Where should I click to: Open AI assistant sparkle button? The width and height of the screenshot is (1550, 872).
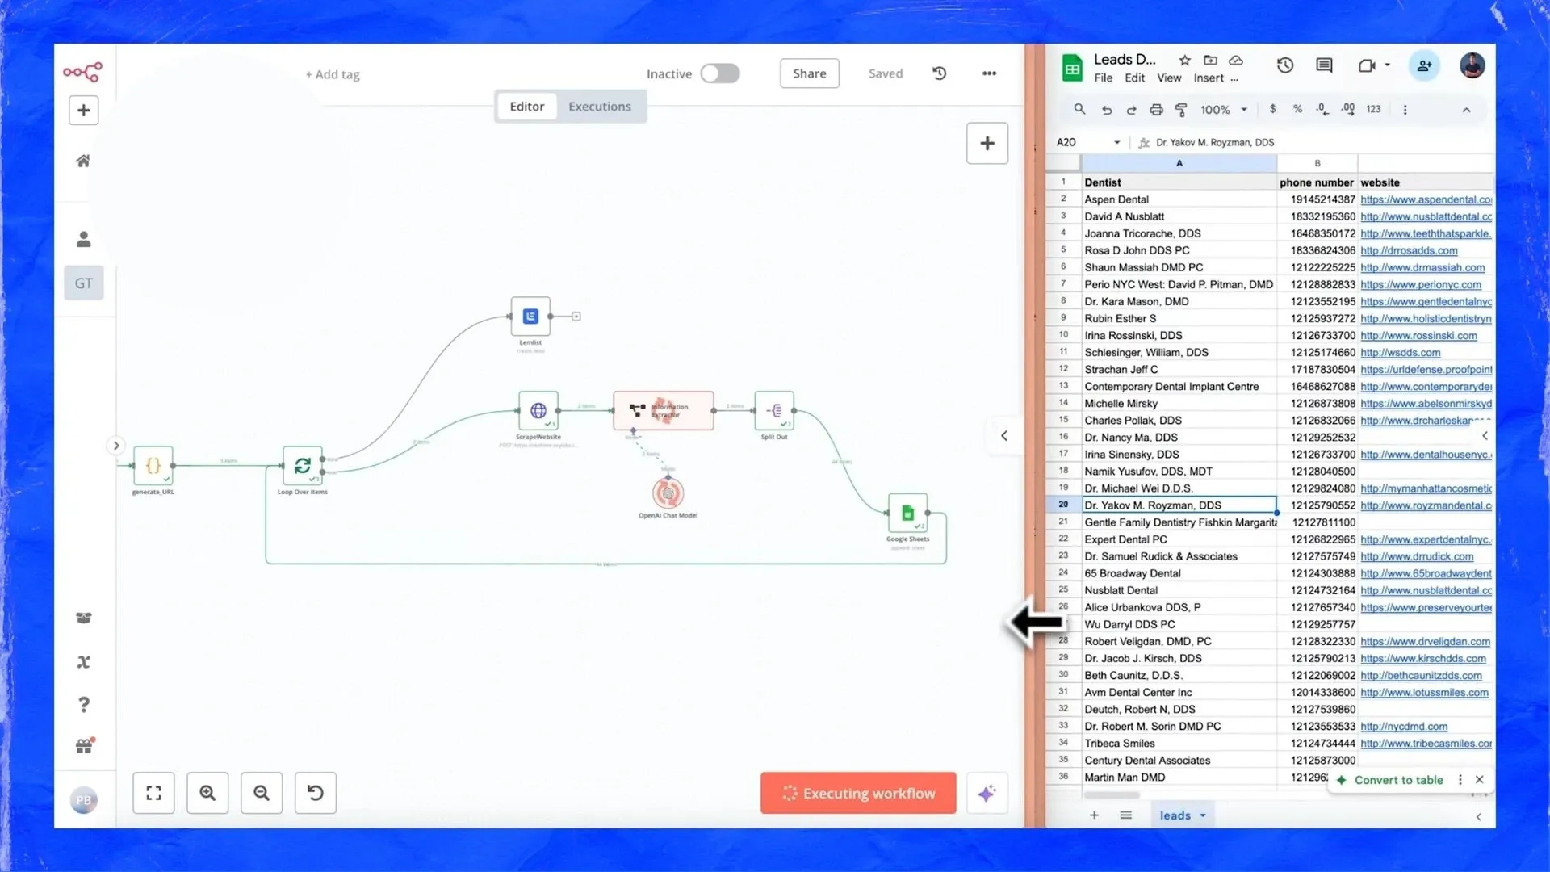pos(987,793)
